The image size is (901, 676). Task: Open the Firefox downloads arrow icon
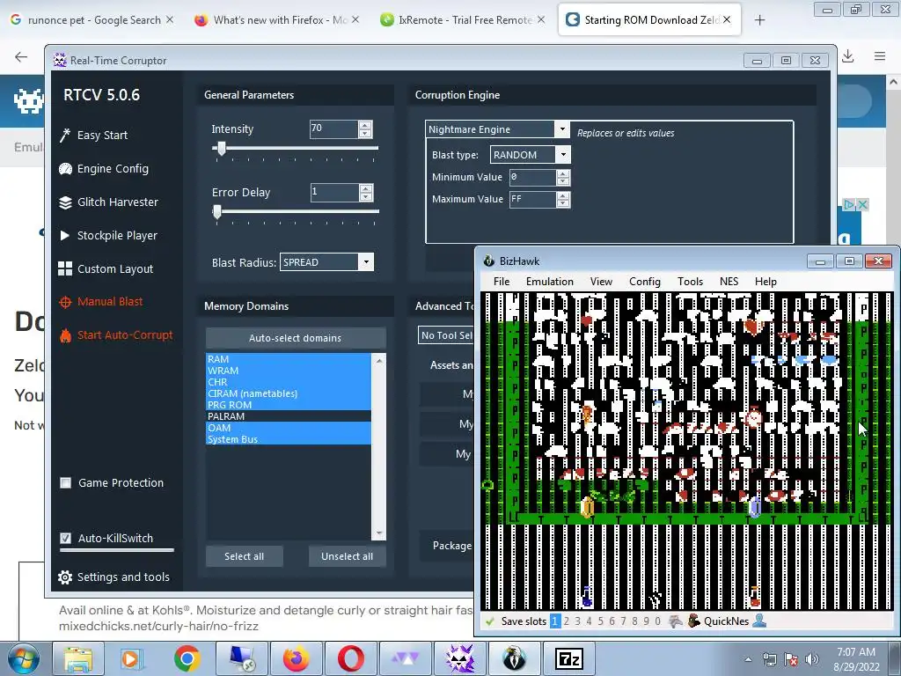pyautogui.click(x=848, y=56)
